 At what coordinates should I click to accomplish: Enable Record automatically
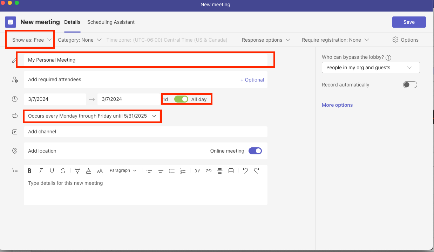410,85
